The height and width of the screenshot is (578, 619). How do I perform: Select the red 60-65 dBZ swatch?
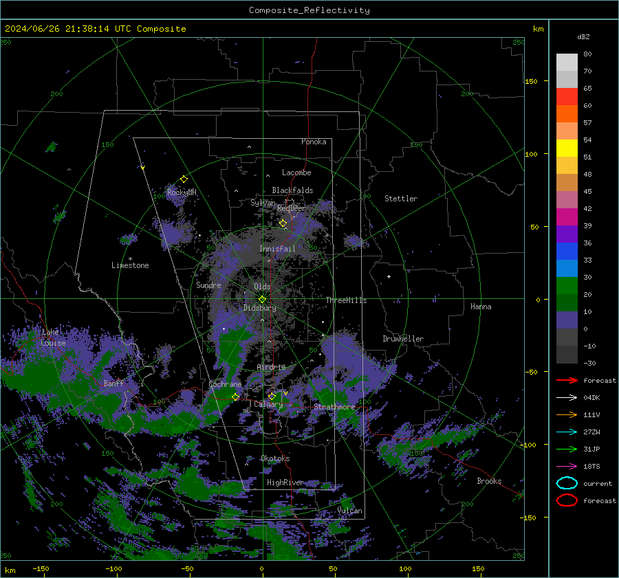pyautogui.click(x=567, y=97)
